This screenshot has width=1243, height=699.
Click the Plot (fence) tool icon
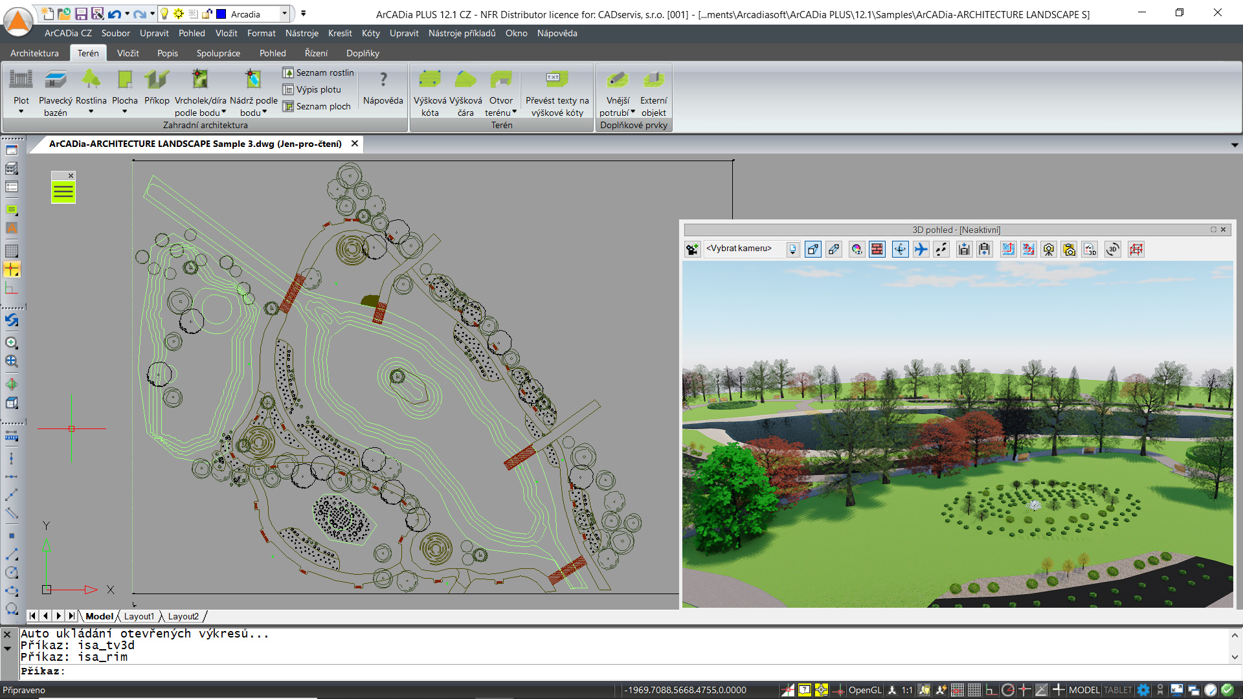[x=21, y=80]
